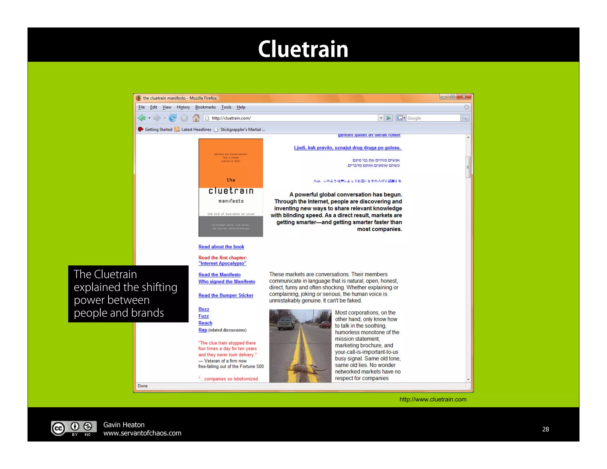Open the Edit menu
Viewport: 607px width, 469px height.
[154, 107]
